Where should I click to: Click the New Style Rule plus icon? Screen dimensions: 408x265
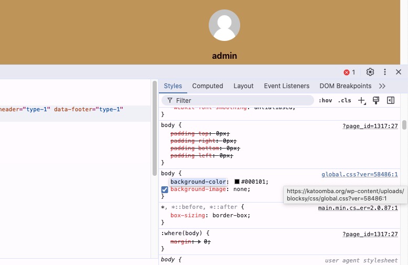coord(362,100)
